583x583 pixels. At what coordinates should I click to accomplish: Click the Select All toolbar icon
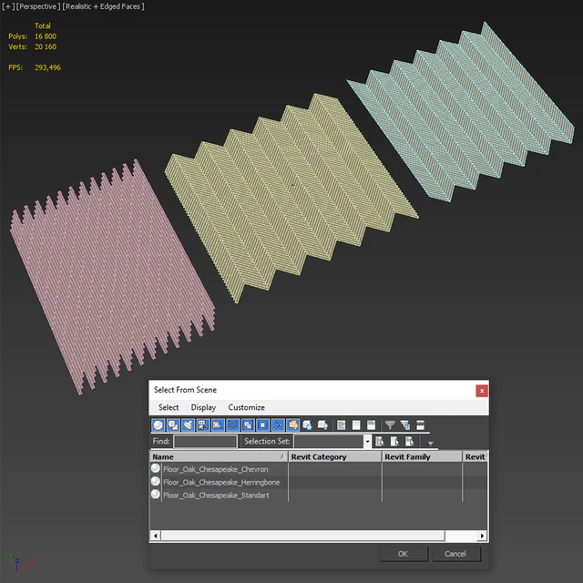[x=341, y=424]
